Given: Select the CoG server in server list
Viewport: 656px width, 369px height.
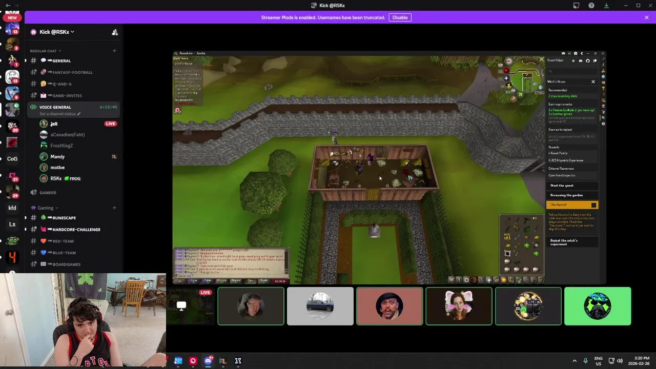Looking at the screenshot, I should (12, 159).
